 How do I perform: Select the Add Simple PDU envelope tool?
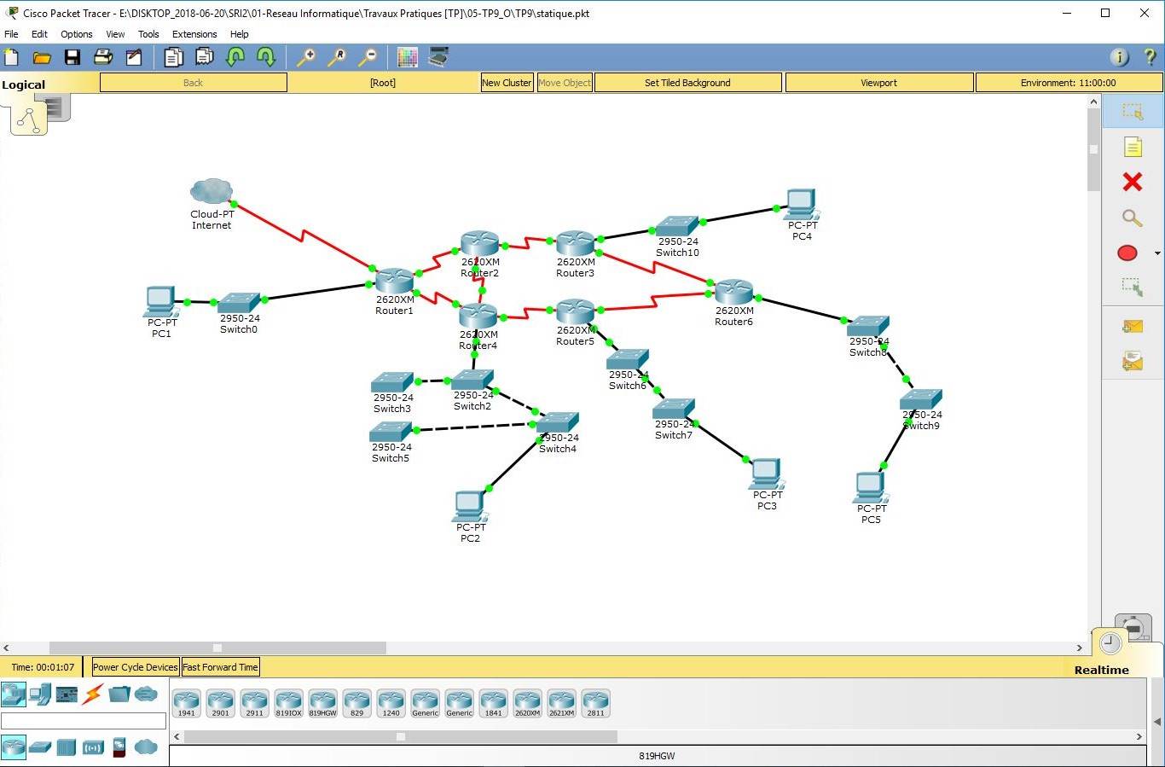coord(1133,326)
